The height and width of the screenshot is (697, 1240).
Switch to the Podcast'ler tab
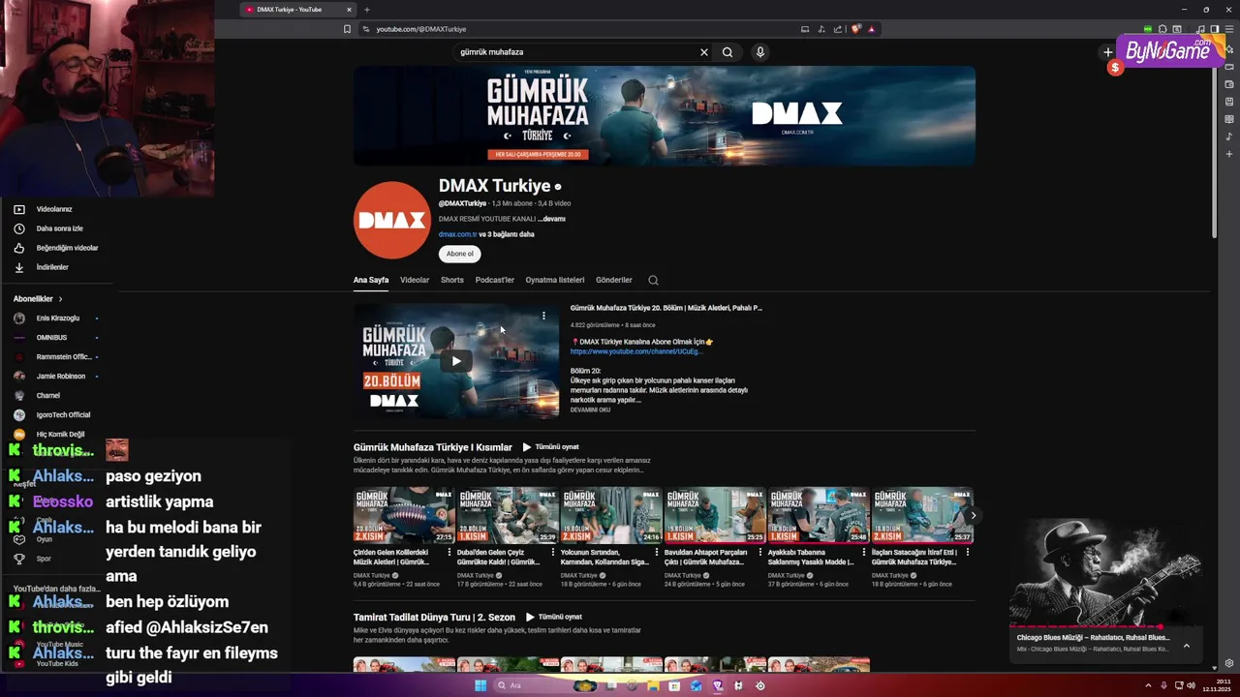pyautogui.click(x=495, y=280)
